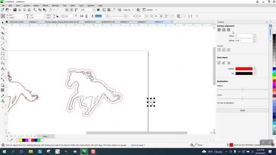
Task: Select counterclockwise contour color blend icon
Action: tap(229, 63)
